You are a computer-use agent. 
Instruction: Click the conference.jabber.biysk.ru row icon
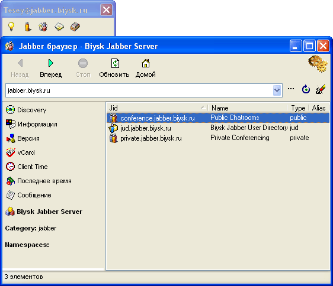click(x=113, y=118)
